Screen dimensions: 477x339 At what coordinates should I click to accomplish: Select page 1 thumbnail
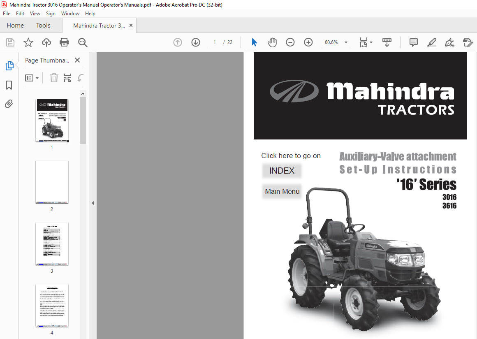tap(52, 121)
